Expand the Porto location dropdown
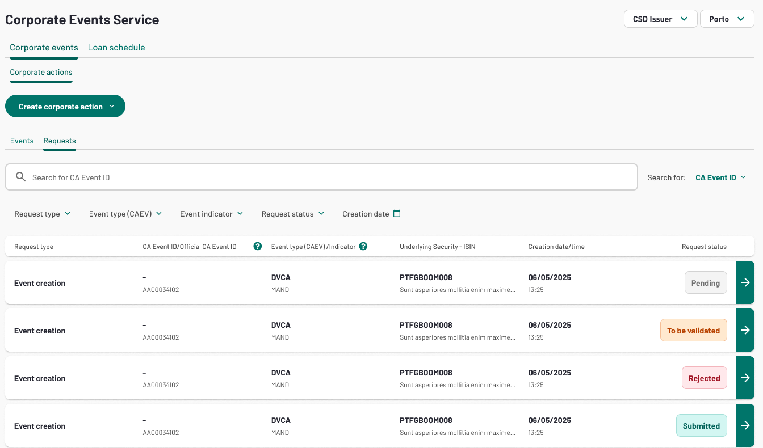 pyautogui.click(x=727, y=19)
